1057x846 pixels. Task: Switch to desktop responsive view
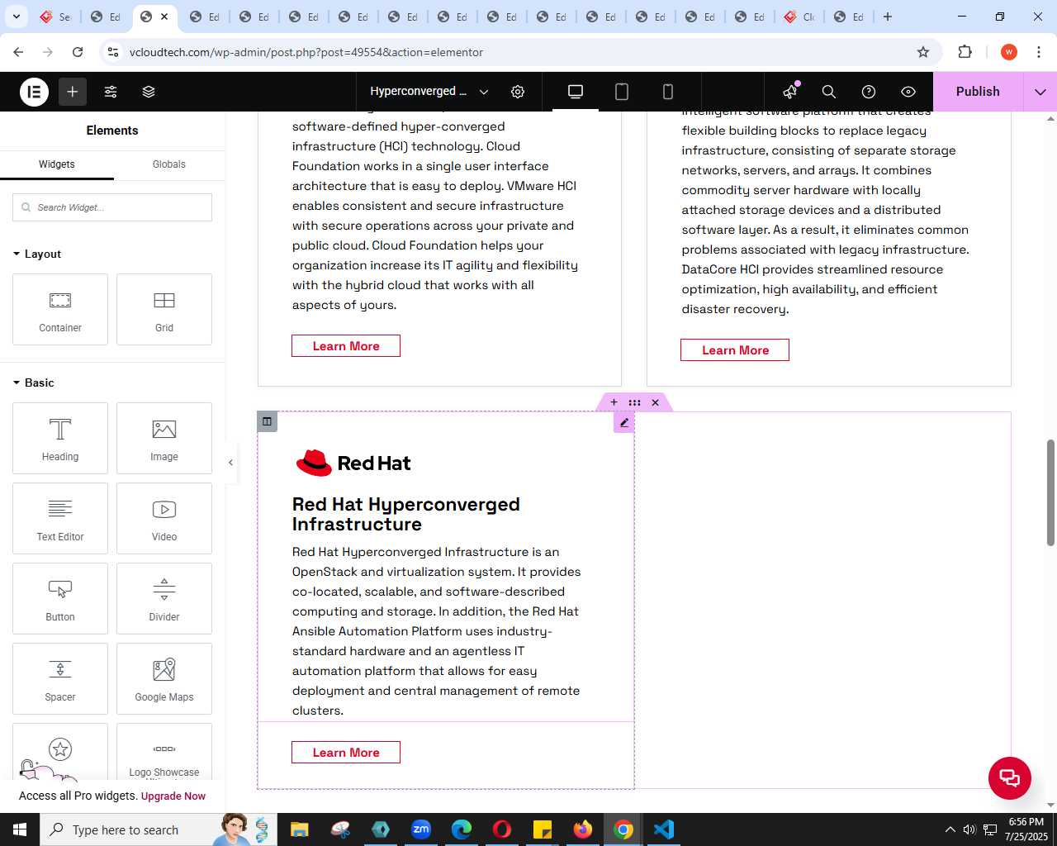576,92
